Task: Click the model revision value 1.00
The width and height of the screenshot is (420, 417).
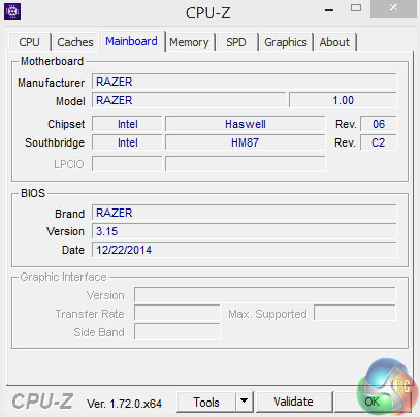Action: 343,100
